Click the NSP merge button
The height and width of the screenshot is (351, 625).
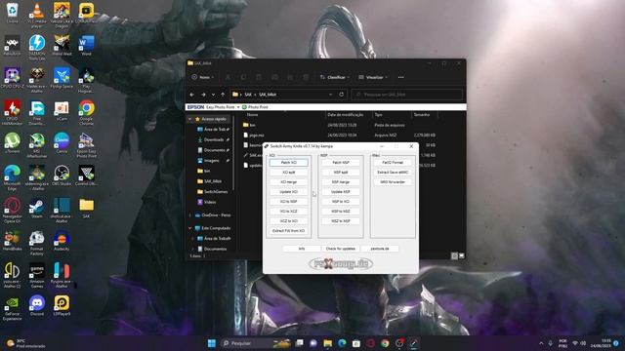[x=341, y=182]
